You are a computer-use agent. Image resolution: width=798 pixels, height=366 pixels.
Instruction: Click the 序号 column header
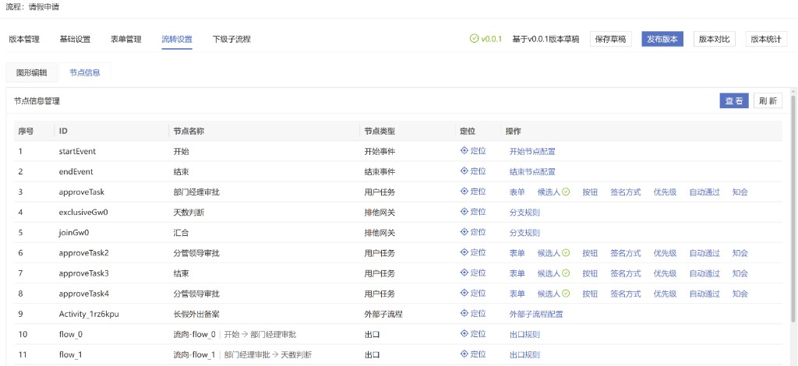(26, 131)
